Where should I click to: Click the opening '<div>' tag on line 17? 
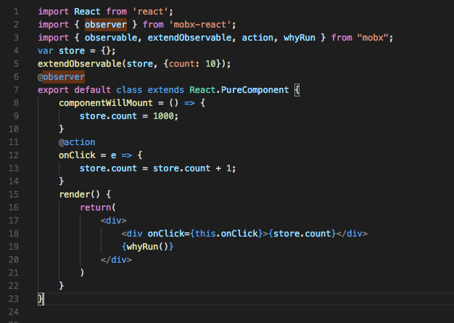[113, 221]
